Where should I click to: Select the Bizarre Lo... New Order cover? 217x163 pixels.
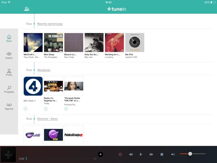[x=74, y=42]
